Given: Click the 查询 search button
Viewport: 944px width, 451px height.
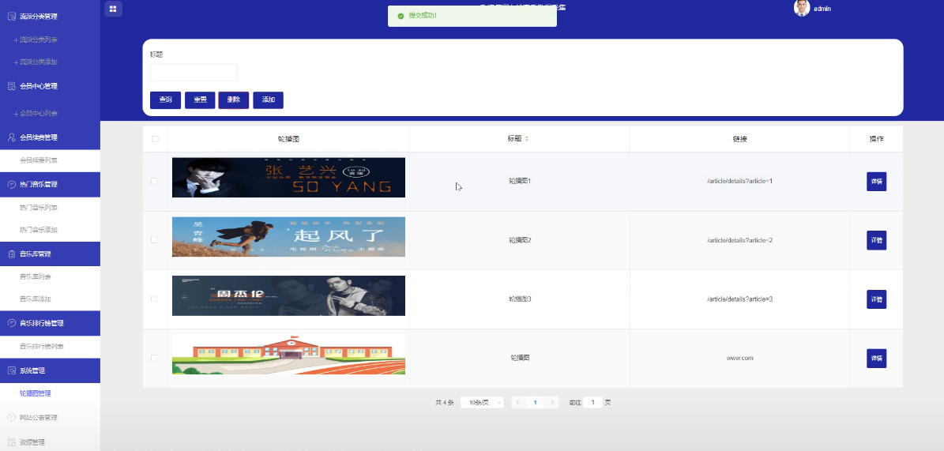Looking at the screenshot, I should [166, 100].
